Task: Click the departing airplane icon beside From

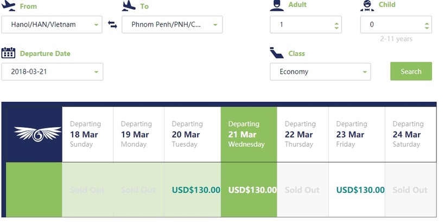Action: coord(9,6)
